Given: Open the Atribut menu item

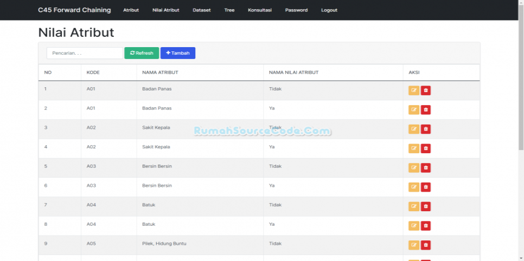Looking at the screenshot, I should pos(131,10).
